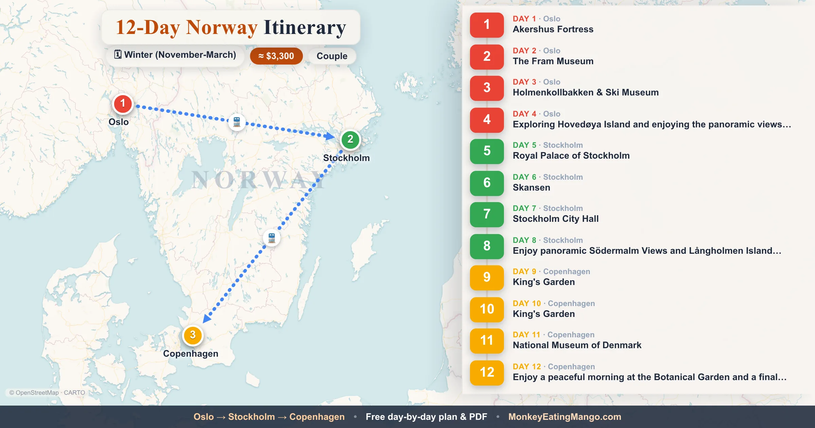
Task: Click the green Stockholm map marker 2
Action: 350,140
